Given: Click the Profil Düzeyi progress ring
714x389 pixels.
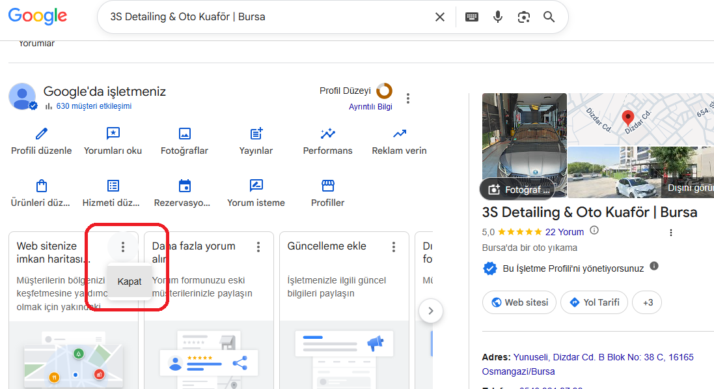Looking at the screenshot, I should [x=384, y=91].
